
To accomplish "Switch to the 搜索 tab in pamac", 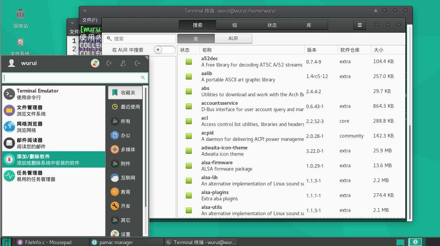I will (x=198, y=25).
